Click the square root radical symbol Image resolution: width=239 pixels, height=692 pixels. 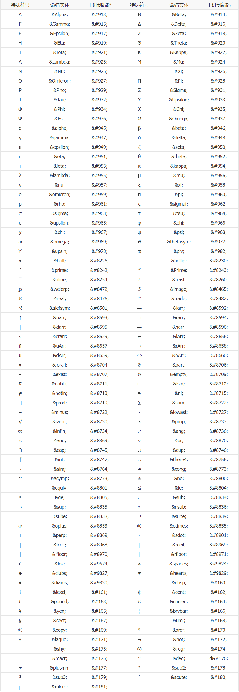pos(20,422)
